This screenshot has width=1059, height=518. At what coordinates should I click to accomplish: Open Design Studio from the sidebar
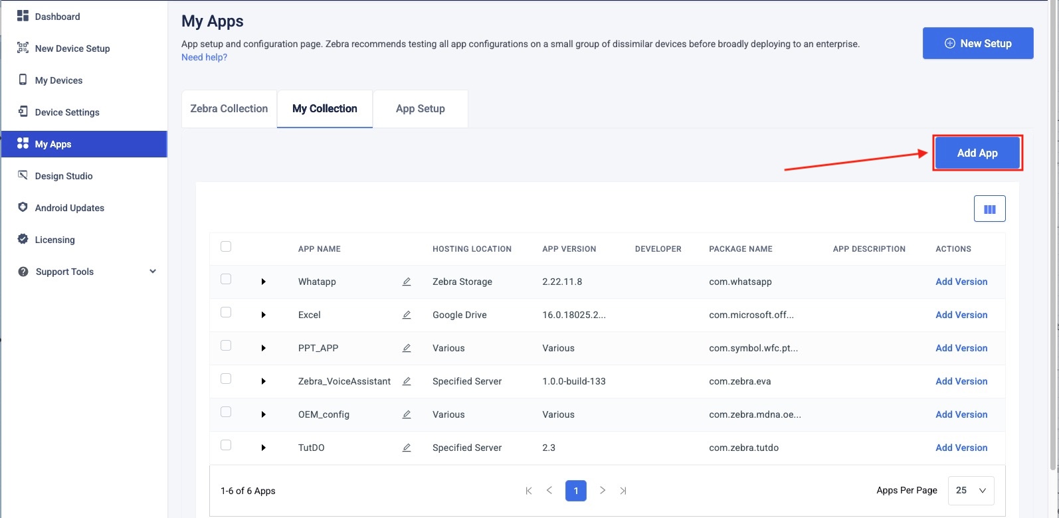click(x=64, y=176)
